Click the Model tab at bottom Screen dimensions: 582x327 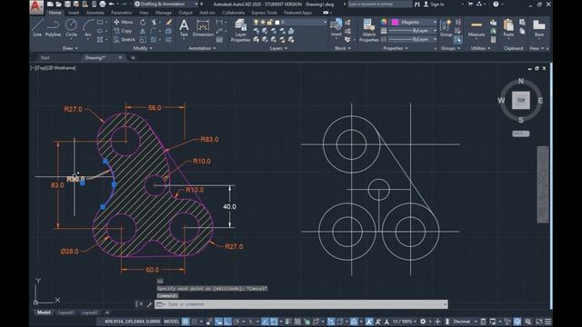coord(44,312)
